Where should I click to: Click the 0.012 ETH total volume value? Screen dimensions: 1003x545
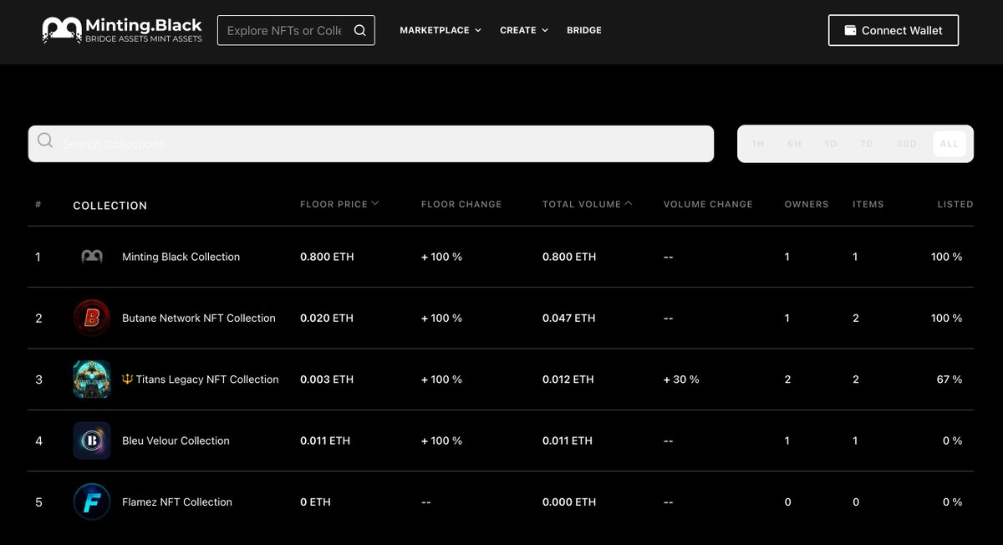568,379
